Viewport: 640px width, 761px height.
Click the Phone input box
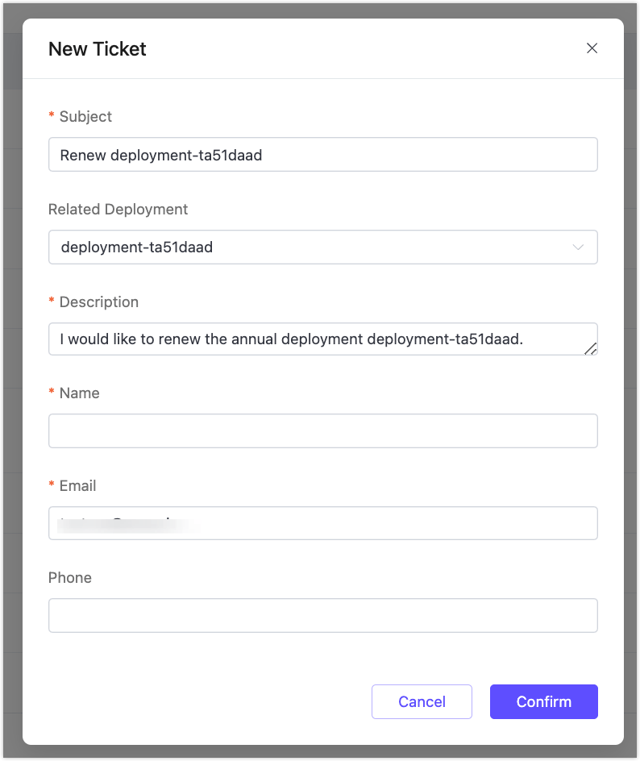click(322, 614)
